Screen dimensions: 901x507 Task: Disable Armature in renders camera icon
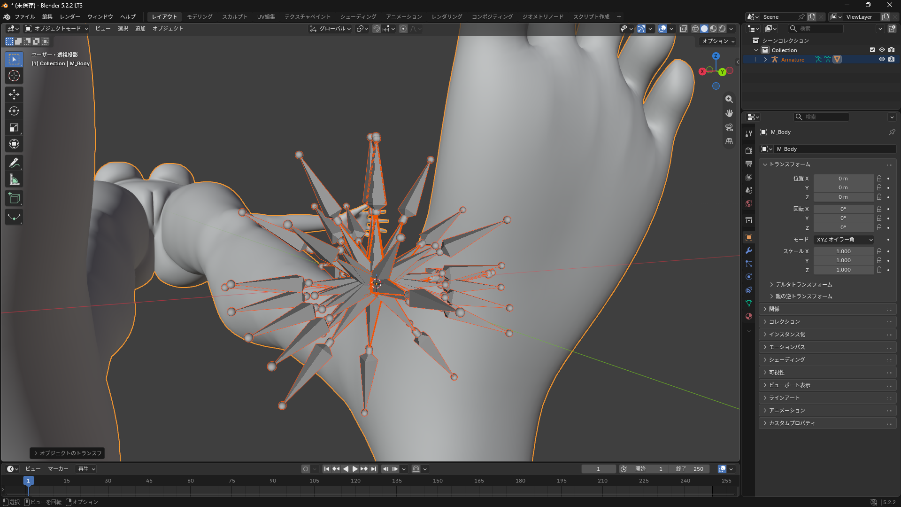pyautogui.click(x=891, y=60)
